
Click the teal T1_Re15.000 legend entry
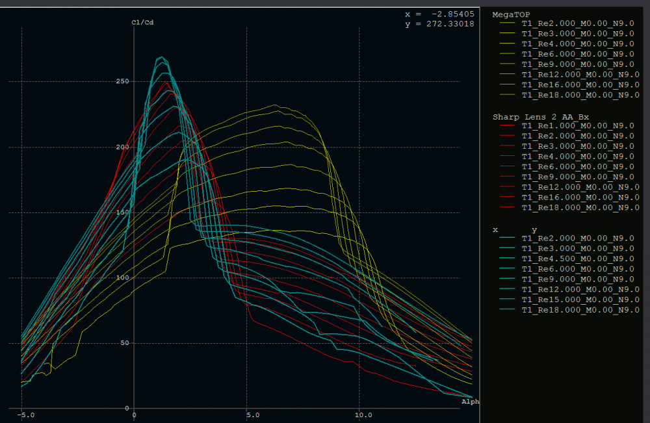pos(578,300)
